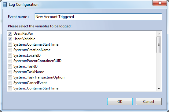Click the Cancel button
The width and height of the screenshot is (169, 112).
click(149, 101)
